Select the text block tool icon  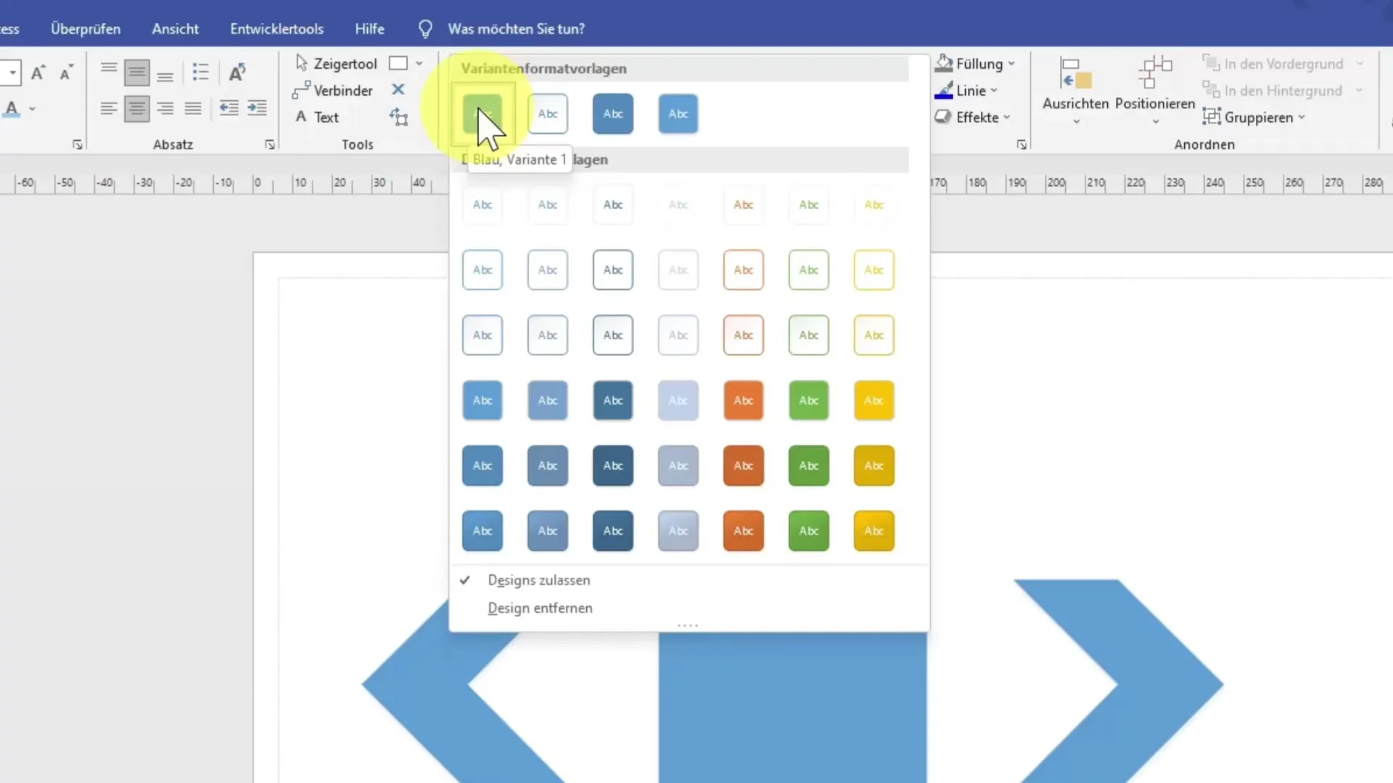click(x=398, y=117)
